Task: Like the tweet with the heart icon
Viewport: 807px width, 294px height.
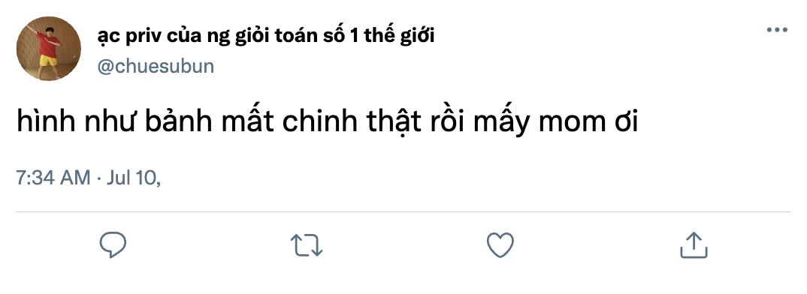Action: click(x=500, y=244)
